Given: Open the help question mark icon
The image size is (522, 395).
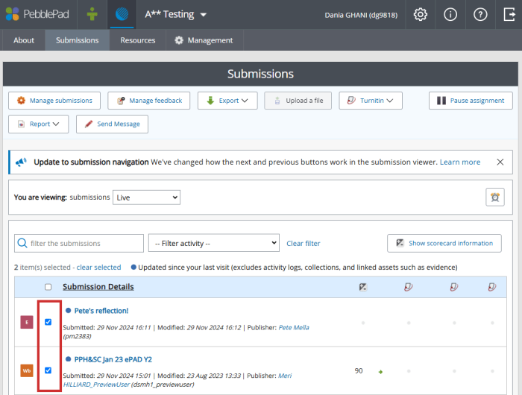Looking at the screenshot, I should pyautogui.click(x=480, y=15).
